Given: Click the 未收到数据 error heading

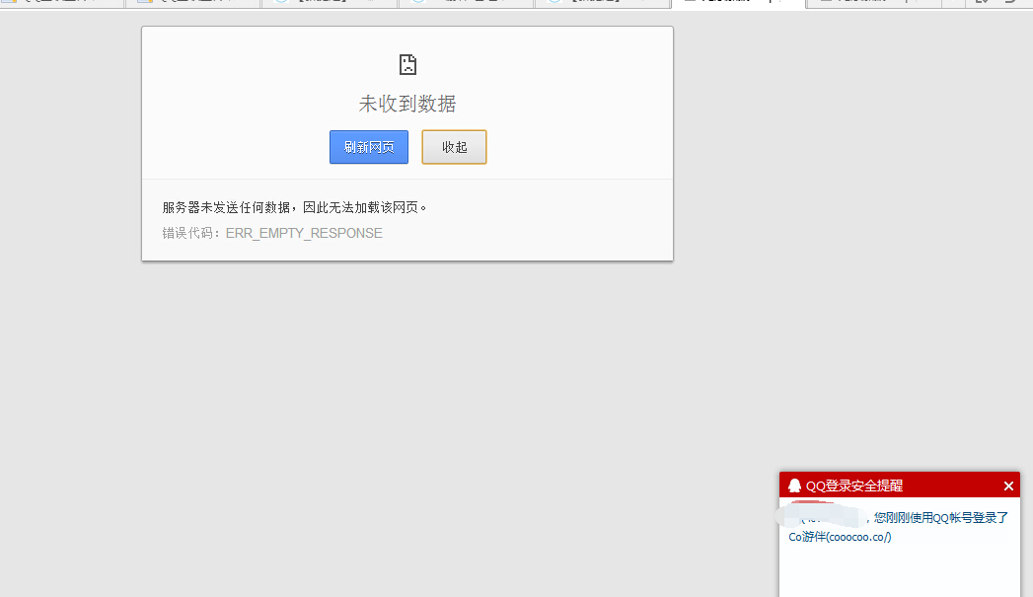Looking at the screenshot, I should point(406,104).
